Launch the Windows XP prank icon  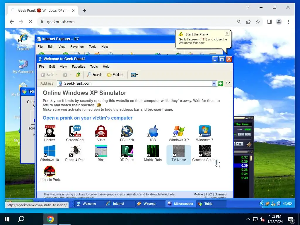click(179, 134)
